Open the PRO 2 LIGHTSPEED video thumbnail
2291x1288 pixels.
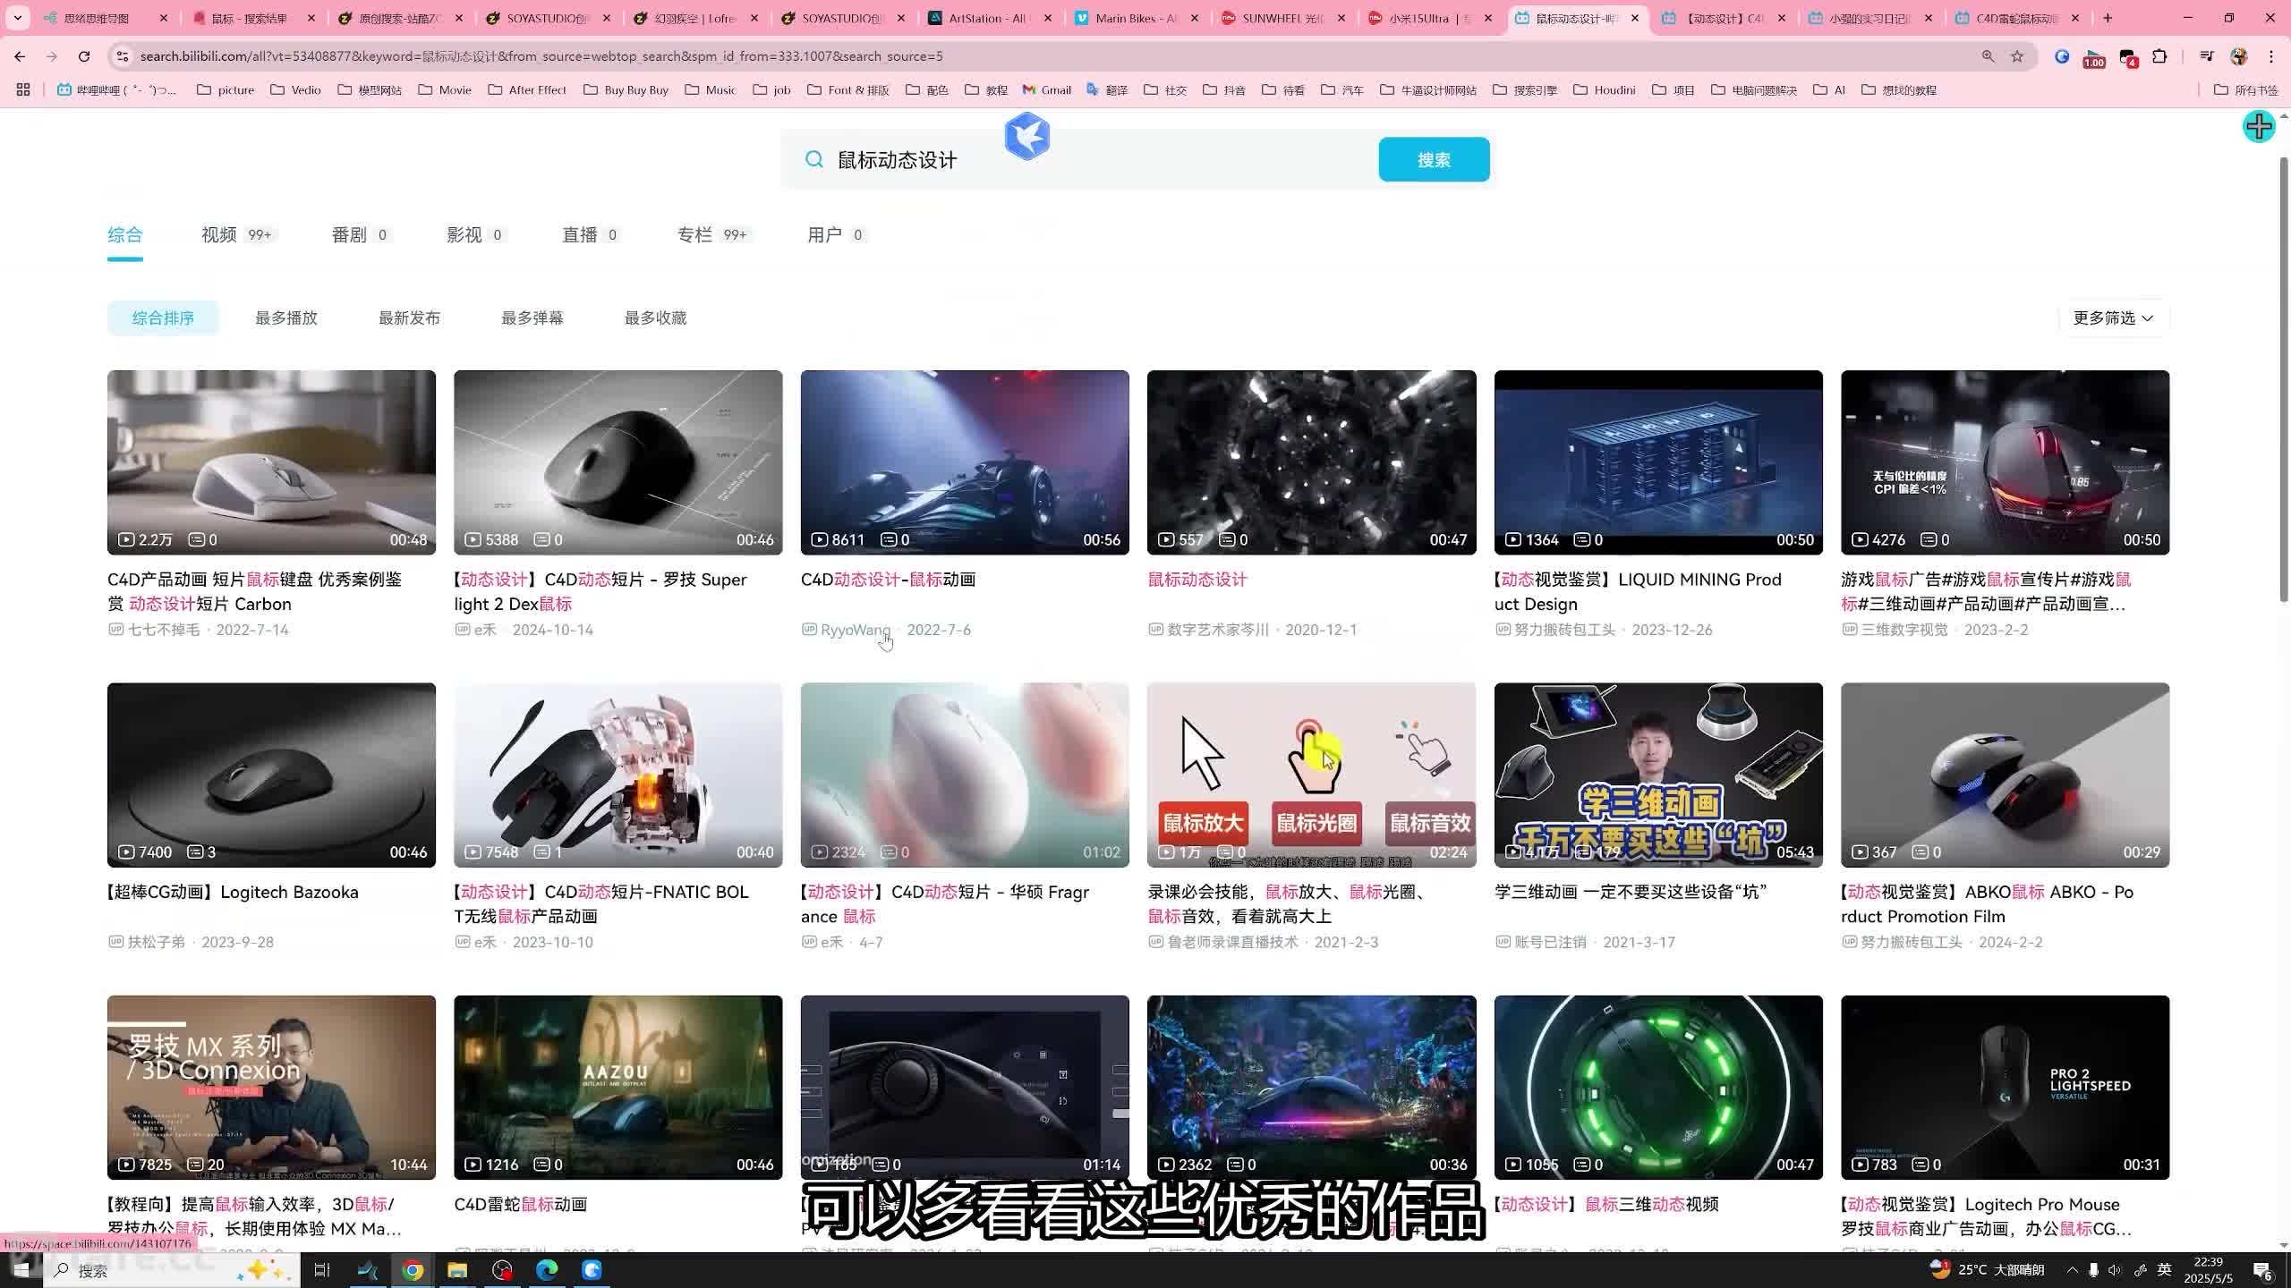[x=2005, y=1087]
